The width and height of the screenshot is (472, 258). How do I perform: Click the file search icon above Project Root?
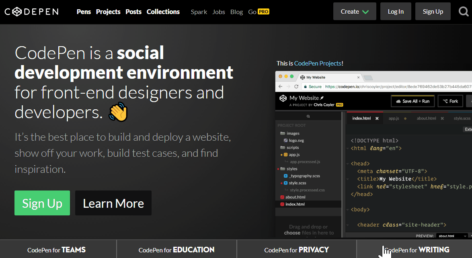[x=308, y=116]
